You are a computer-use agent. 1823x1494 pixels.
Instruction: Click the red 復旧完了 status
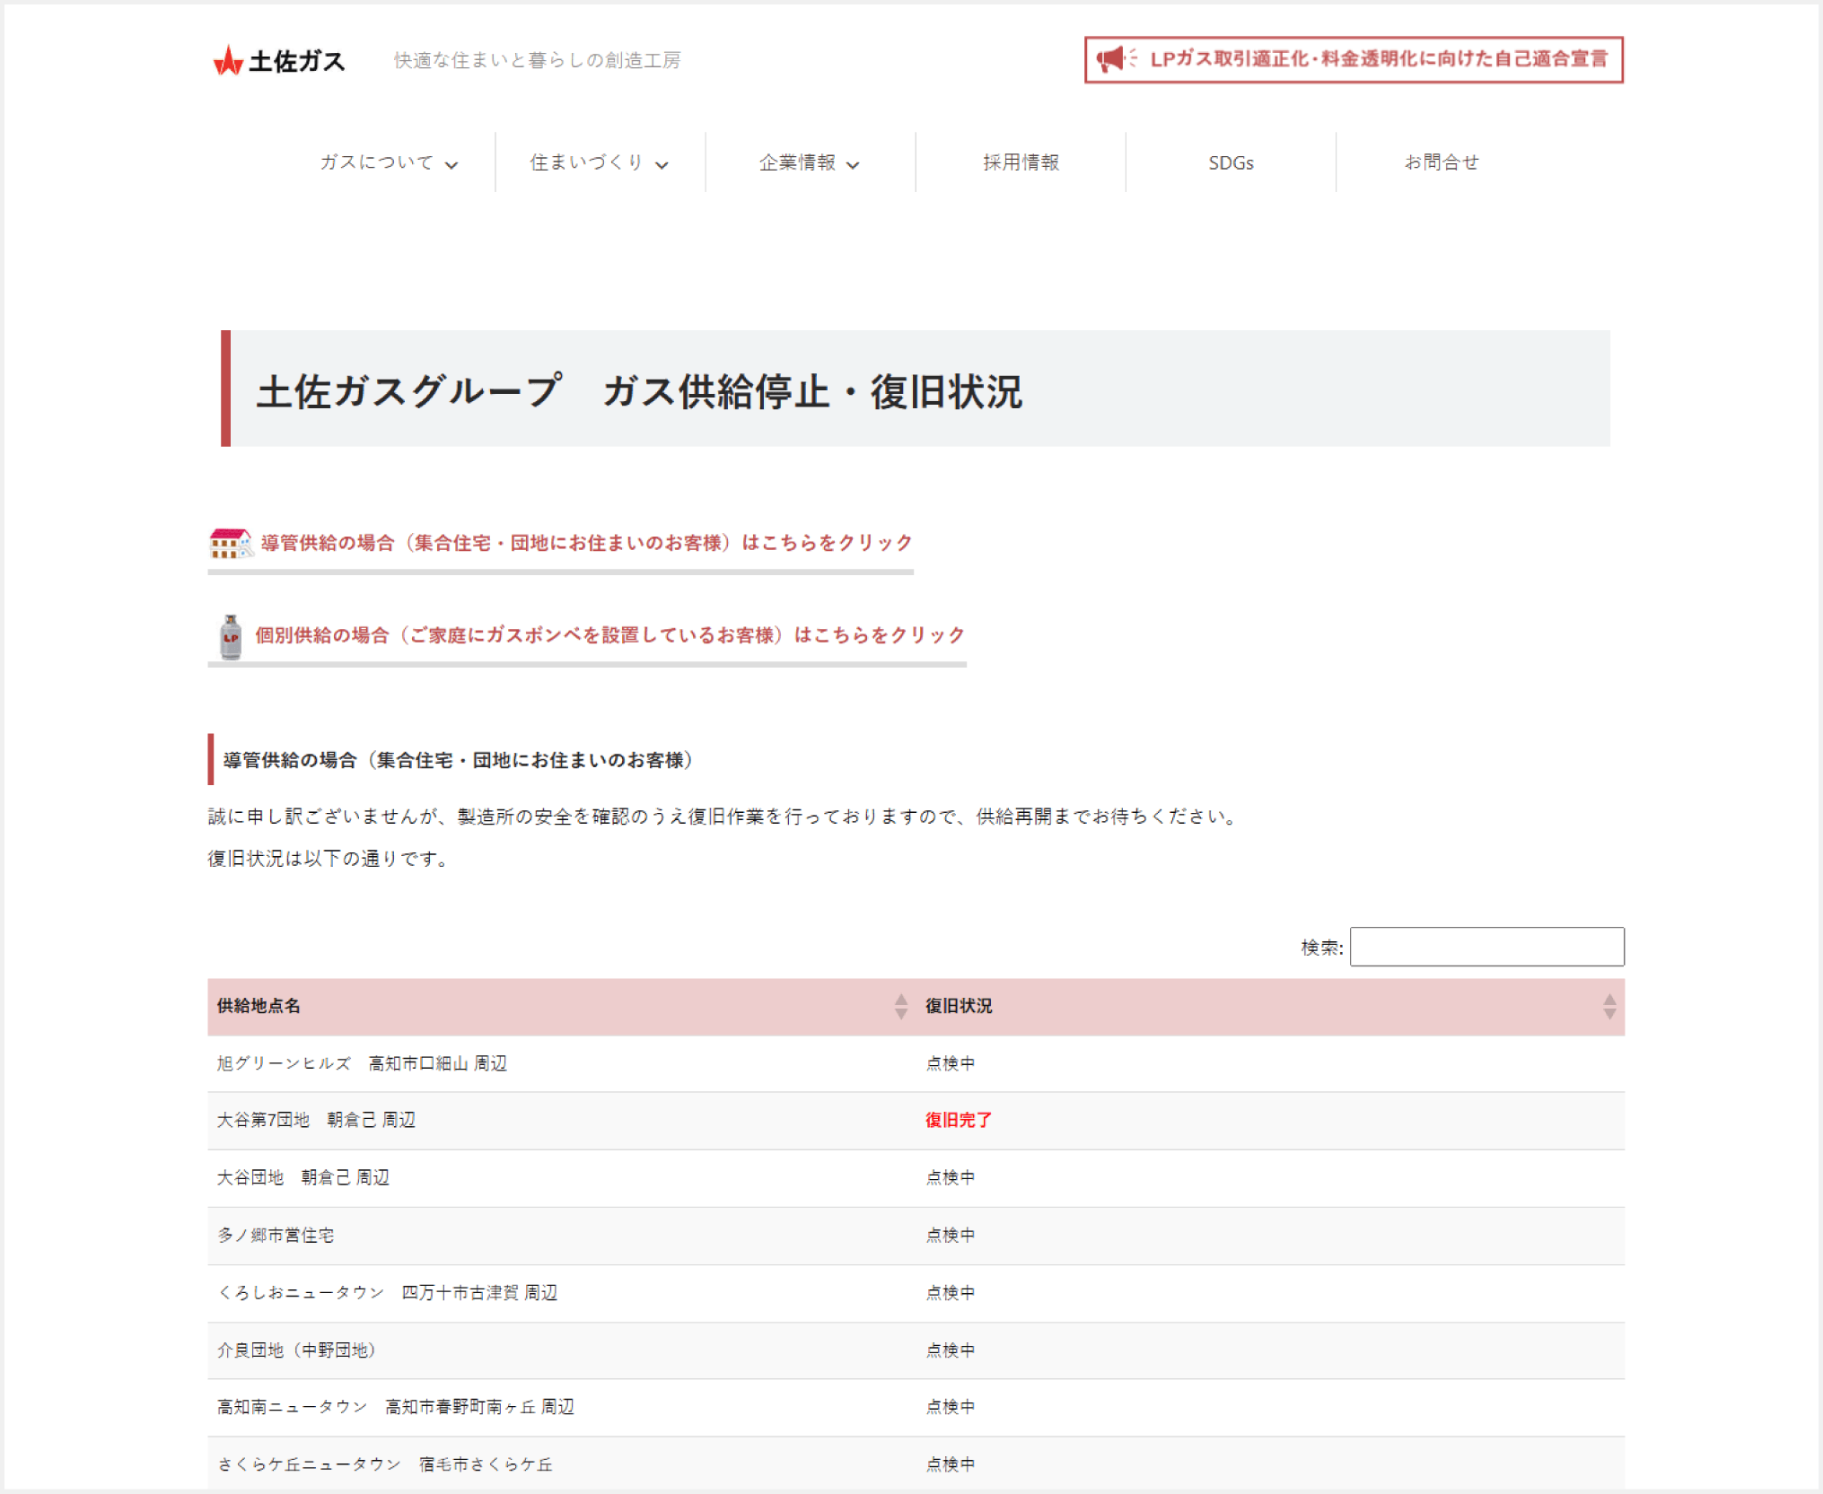tap(958, 1121)
